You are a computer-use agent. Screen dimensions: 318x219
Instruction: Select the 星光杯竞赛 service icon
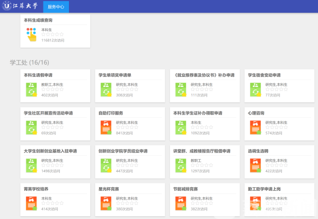105,203
